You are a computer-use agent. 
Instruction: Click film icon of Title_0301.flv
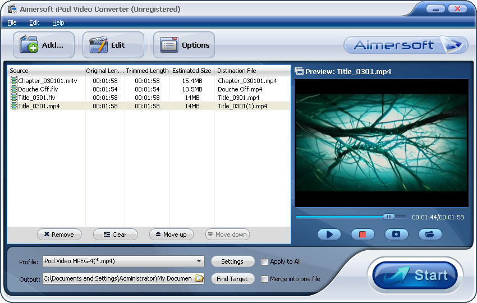[13, 97]
